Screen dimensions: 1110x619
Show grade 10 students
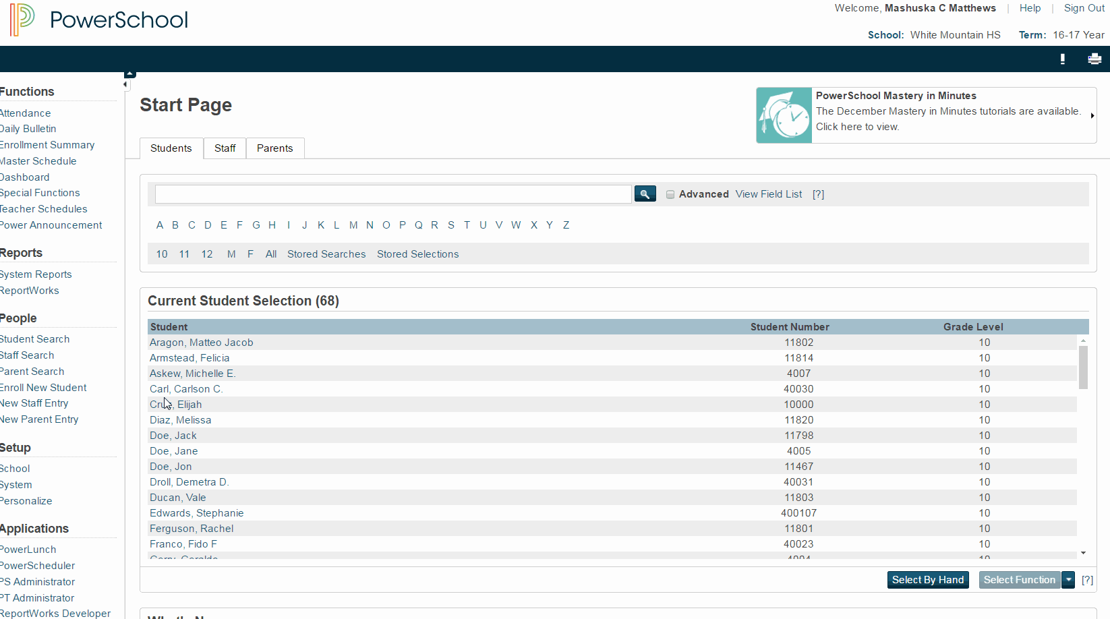tap(162, 254)
